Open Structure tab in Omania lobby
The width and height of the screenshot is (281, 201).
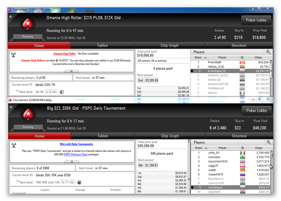point(239,45)
